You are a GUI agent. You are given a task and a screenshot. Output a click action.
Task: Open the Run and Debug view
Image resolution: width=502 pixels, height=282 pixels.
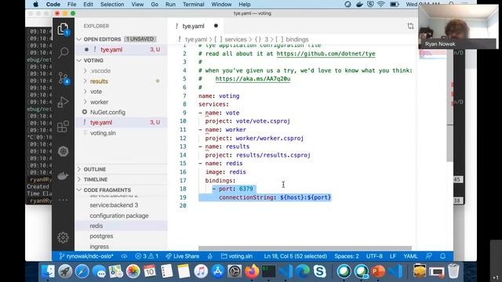63,102
